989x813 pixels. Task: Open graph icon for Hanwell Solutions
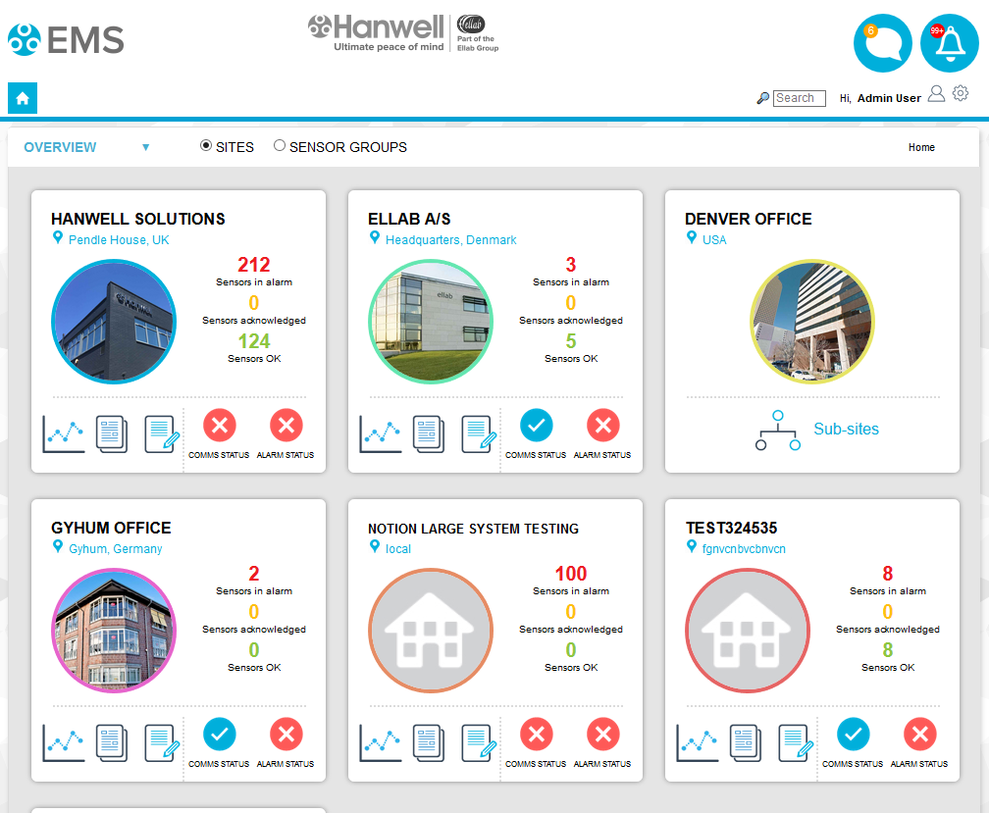click(64, 433)
